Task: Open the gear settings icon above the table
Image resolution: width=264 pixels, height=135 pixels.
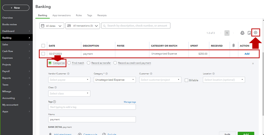Action: click(256, 33)
